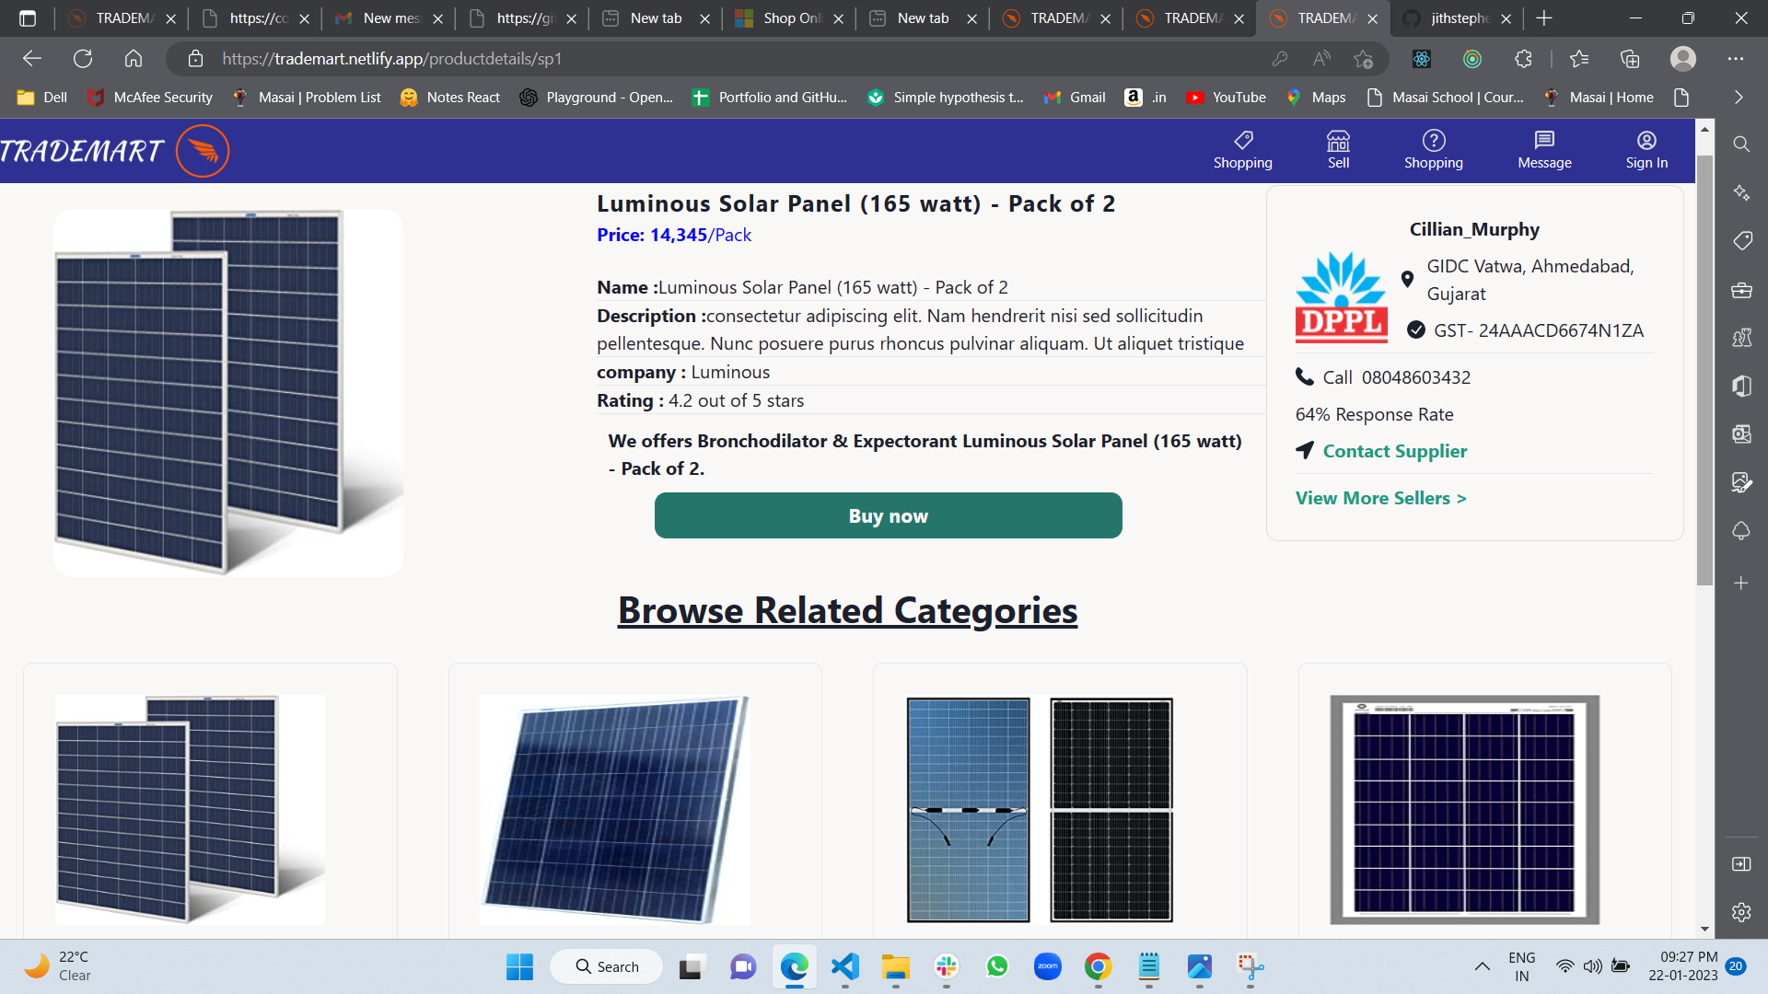The height and width of the screenshot is (994, 1768).
Task: Click the main solar panel product image
Action: (228, 393)
